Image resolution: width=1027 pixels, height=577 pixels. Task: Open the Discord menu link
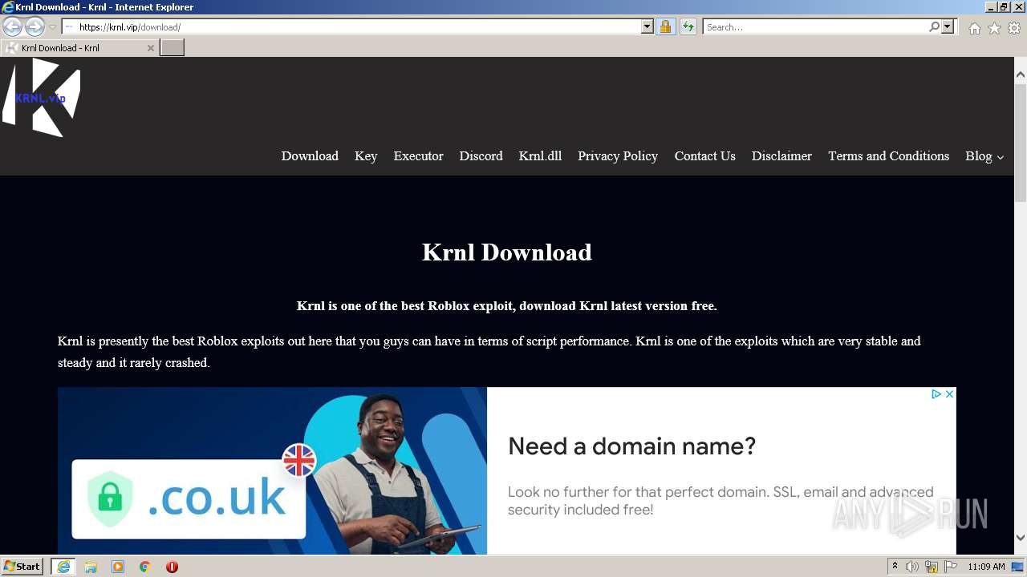point(481,156)
